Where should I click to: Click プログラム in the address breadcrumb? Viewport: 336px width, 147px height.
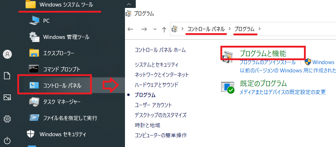[244, 29]
